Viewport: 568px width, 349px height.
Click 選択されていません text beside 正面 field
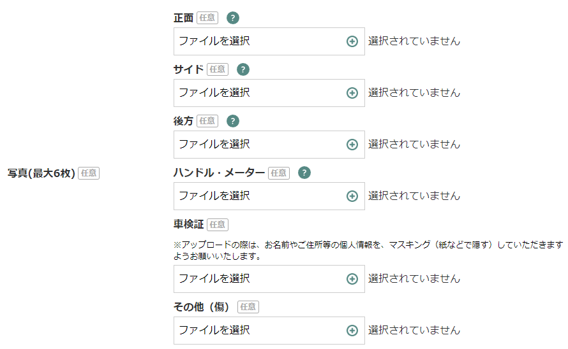tap(414, 41)
